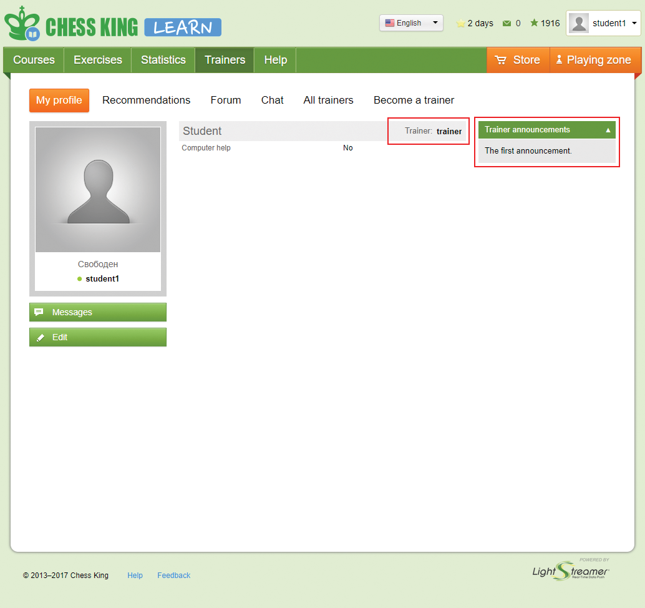
Task: Click the Store shopping cart icon
Action: click(500, 60)
